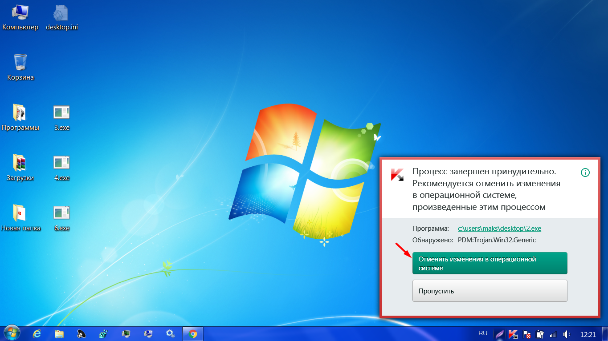Click the Обнаружено: label in the alert
The image size is (608, 341).
tap(433, 240)
